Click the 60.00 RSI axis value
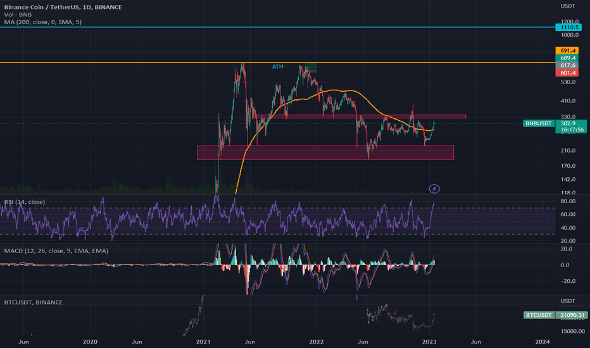The height and width of the screenshot is (348, 590). 568,214
